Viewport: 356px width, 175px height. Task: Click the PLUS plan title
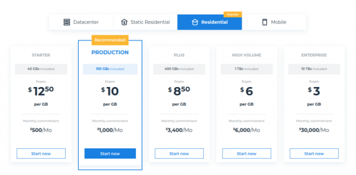[179, 55]
